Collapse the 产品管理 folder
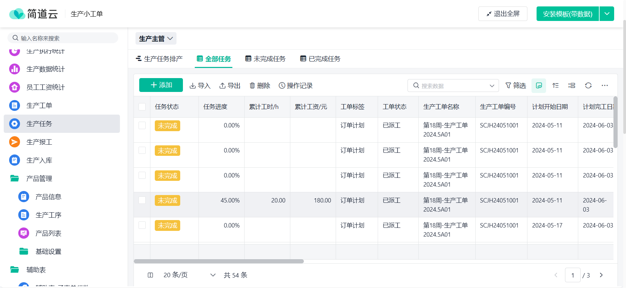The width and height of the screenshot is (626, 288). tap(62, 178)
